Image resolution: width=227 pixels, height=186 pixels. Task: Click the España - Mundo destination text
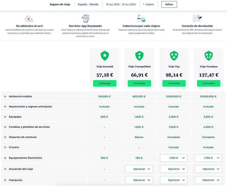pyautogui.click(x=88, y=4)
